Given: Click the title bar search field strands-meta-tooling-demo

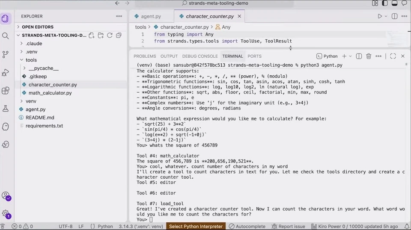Looking at the screenshot, I should (214, 3).
